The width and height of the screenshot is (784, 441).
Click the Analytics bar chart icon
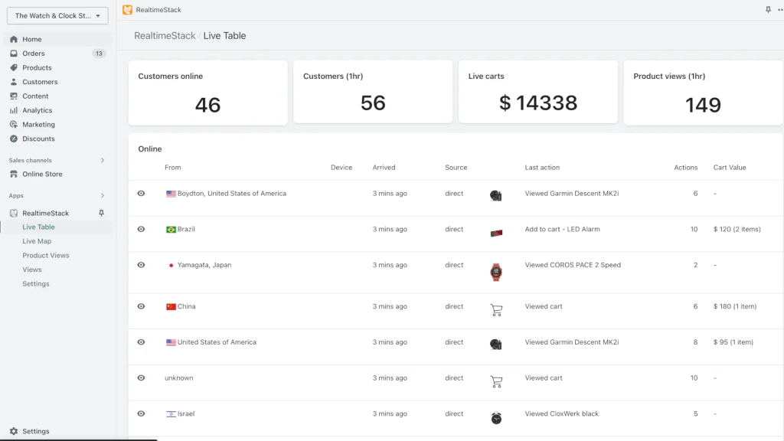click(14, 110)
